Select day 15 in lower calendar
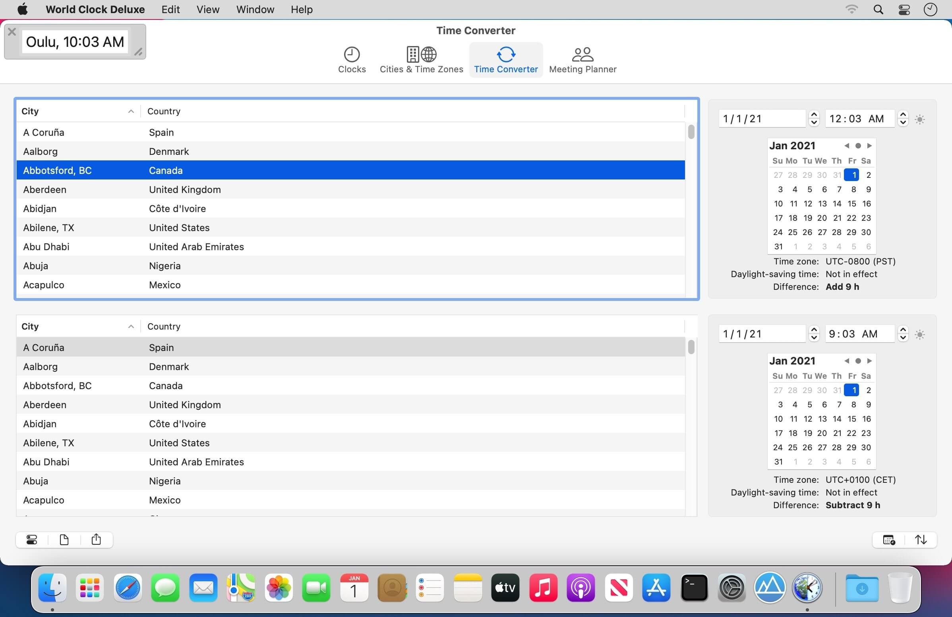The image size is (952, 617). pyautogui.click(x=852, y=419)
